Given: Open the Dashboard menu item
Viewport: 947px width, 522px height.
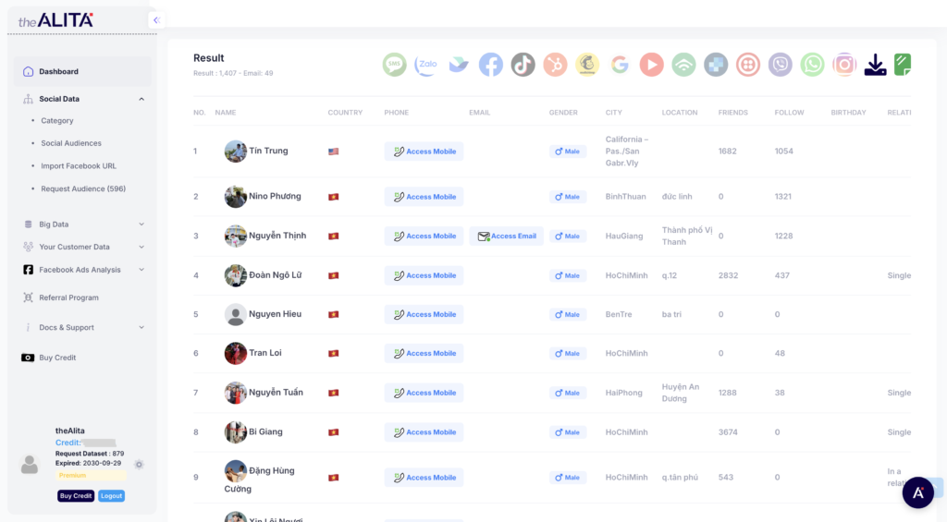Looking at the screenshot, I should (x=58, y=72).
